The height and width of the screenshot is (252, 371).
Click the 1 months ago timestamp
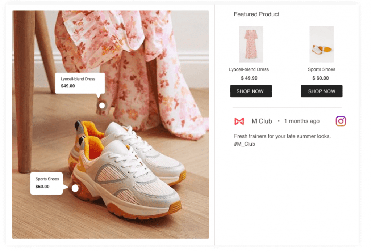click(x=302, y=121)
